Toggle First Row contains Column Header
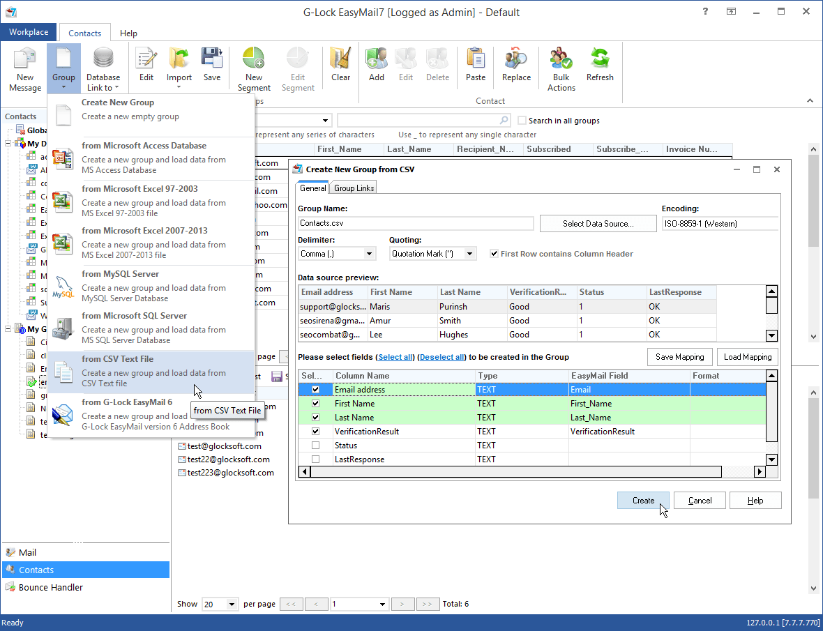The width and height of the screenshot is (823, 631). pyautogui.click(x=494, y=254)
